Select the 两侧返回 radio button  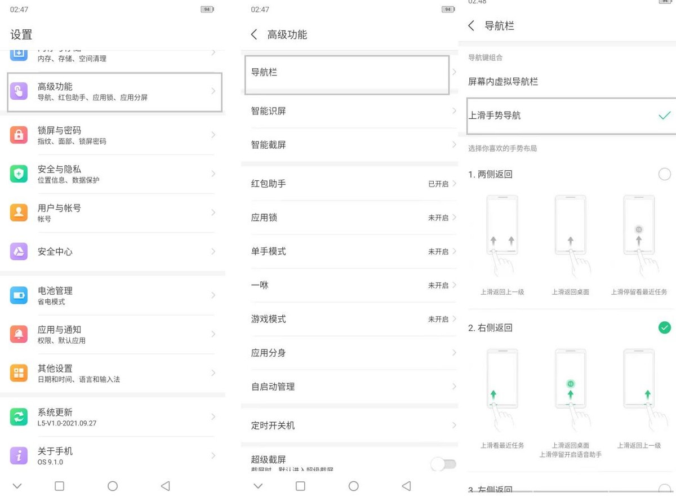pos(665,174)
